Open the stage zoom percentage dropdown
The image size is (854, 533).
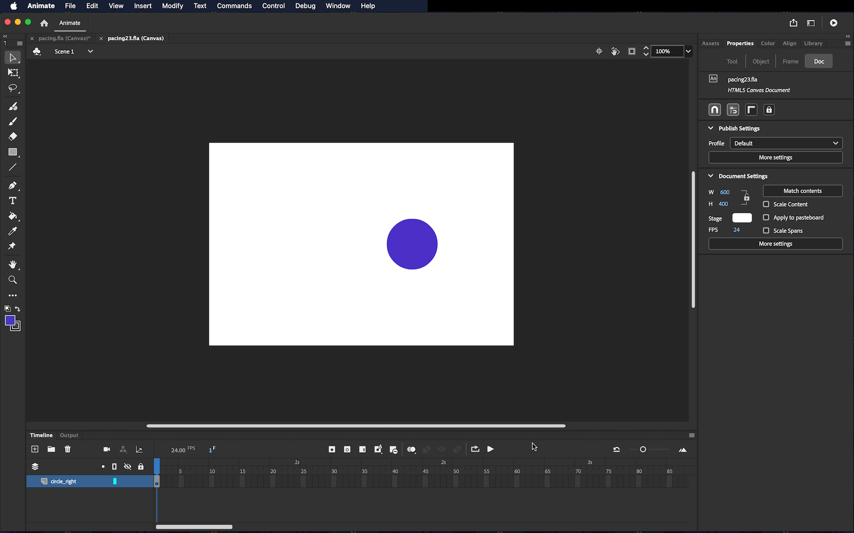pos(688,51)
